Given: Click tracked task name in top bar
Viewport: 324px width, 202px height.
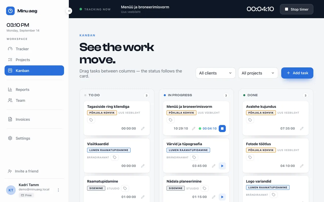Looking at the screenshot, I should click(x=145, y=7).
